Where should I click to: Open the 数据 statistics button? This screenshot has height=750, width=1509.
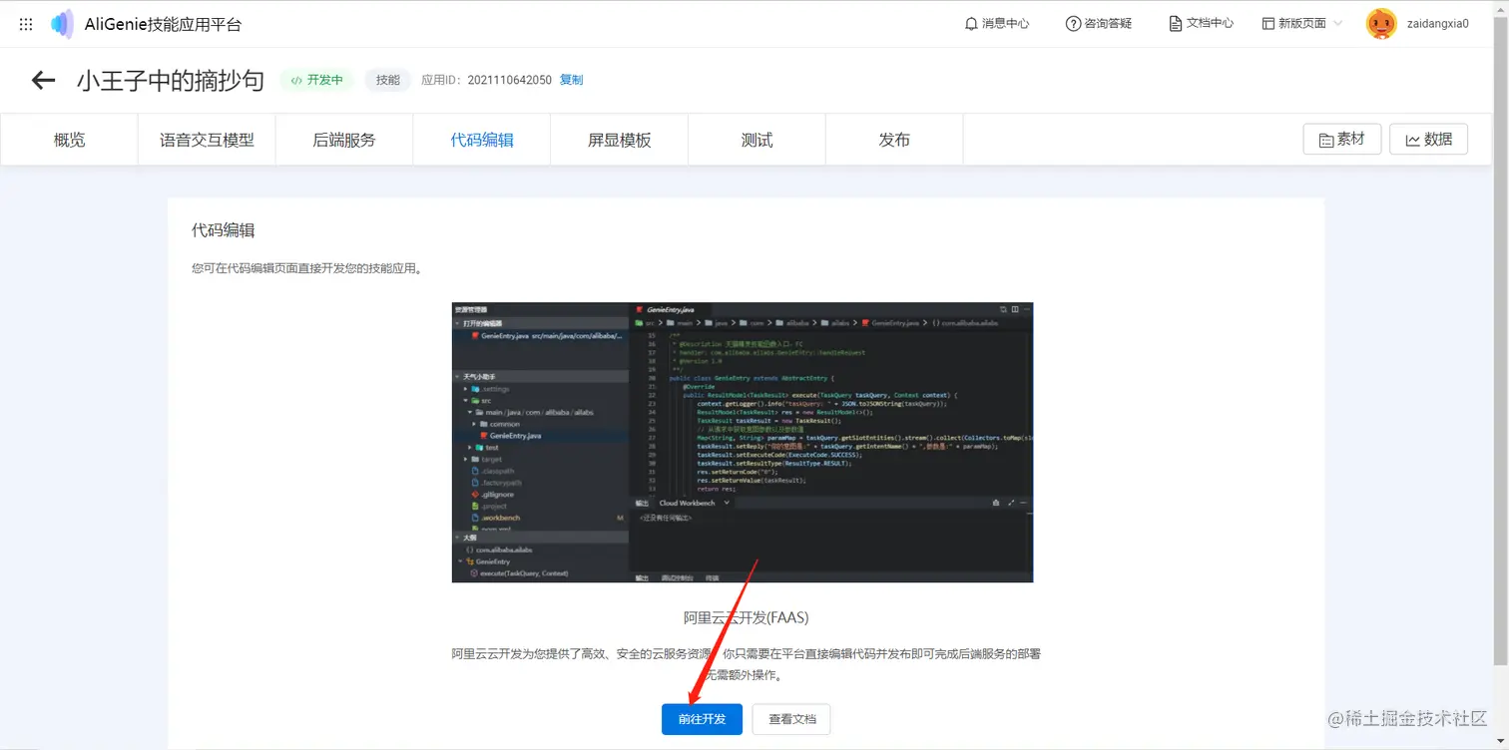tap(1428, 140)
